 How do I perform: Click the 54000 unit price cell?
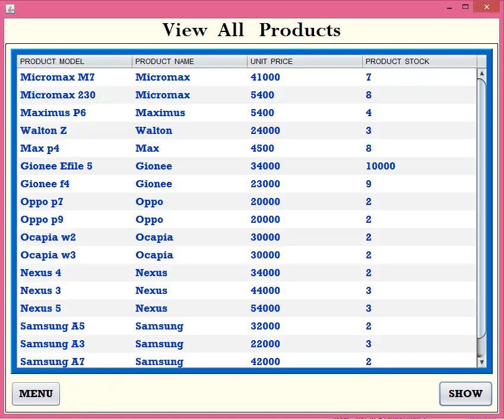coord(305,308)
